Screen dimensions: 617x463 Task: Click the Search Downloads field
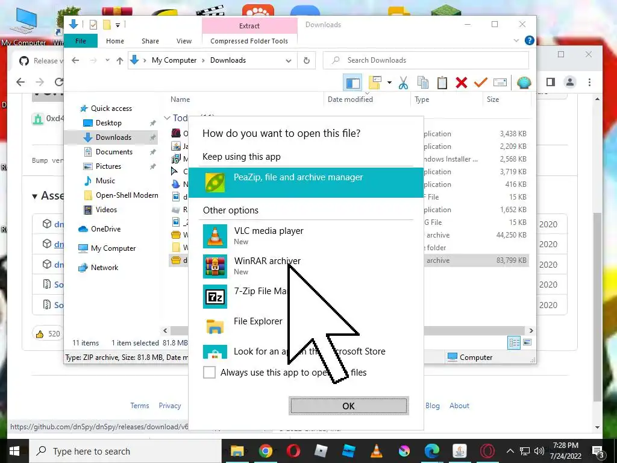426,60
